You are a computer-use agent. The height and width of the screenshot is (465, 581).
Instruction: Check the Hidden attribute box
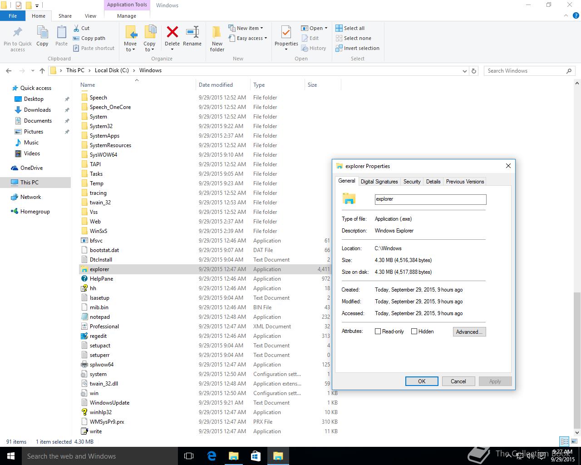414,331
